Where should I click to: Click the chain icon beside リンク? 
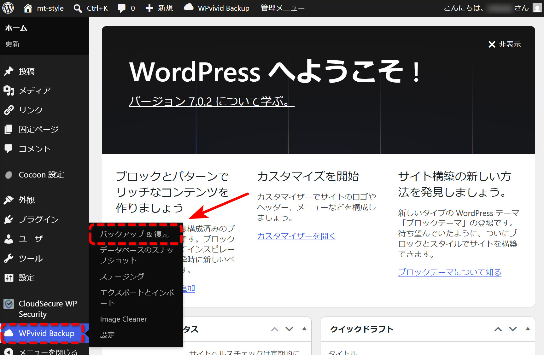9,110
